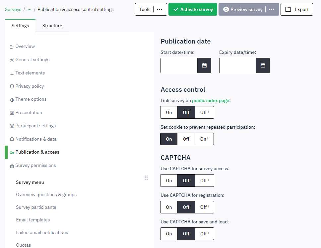Screen dimensions: 321x248
Task: Expand the Tools button ellipsis menu
Action: click(160, 9)
